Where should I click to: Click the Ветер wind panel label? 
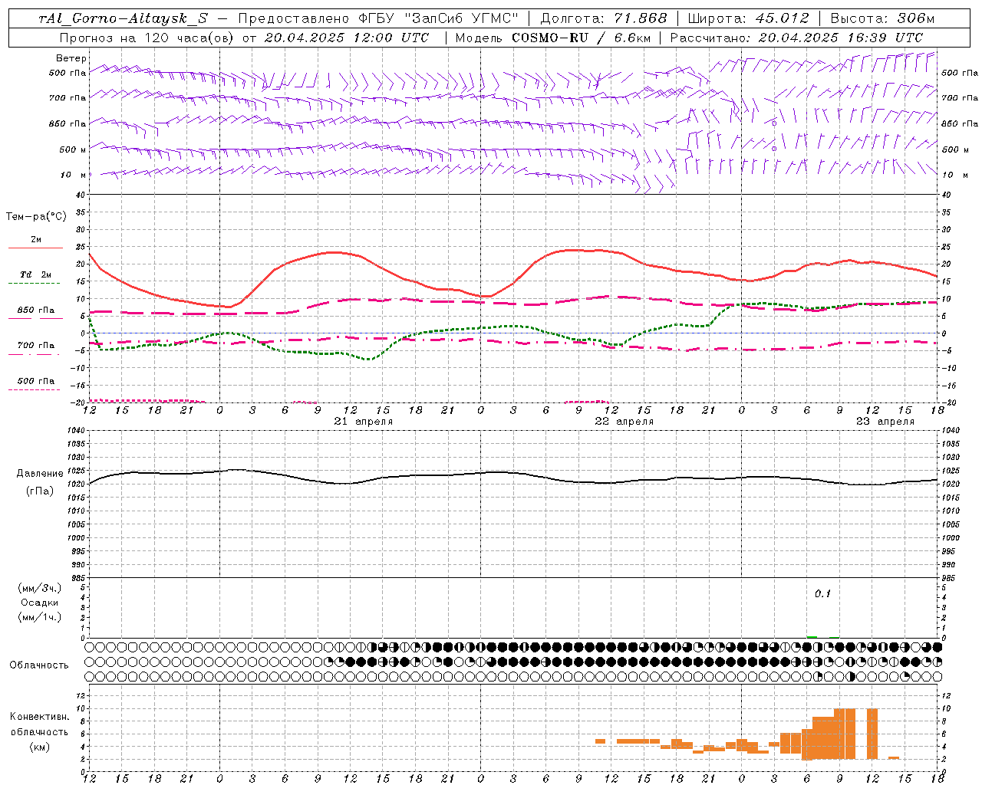pos(71,58)
